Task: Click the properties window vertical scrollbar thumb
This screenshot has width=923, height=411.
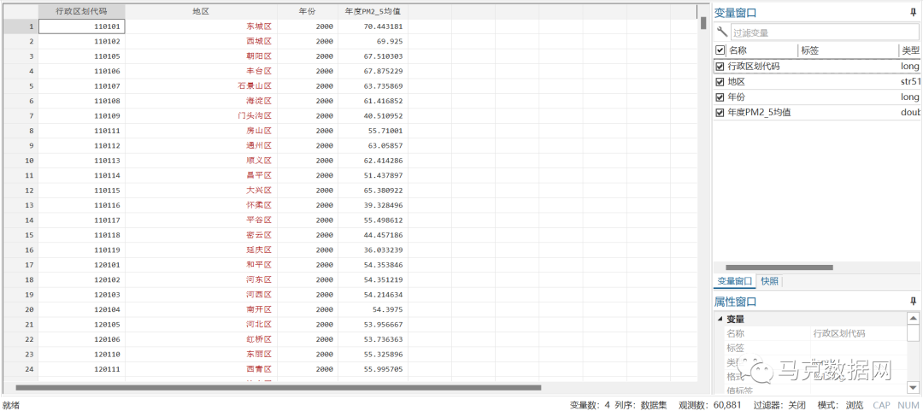Action: pyautogui.click(x=913, y=333)
